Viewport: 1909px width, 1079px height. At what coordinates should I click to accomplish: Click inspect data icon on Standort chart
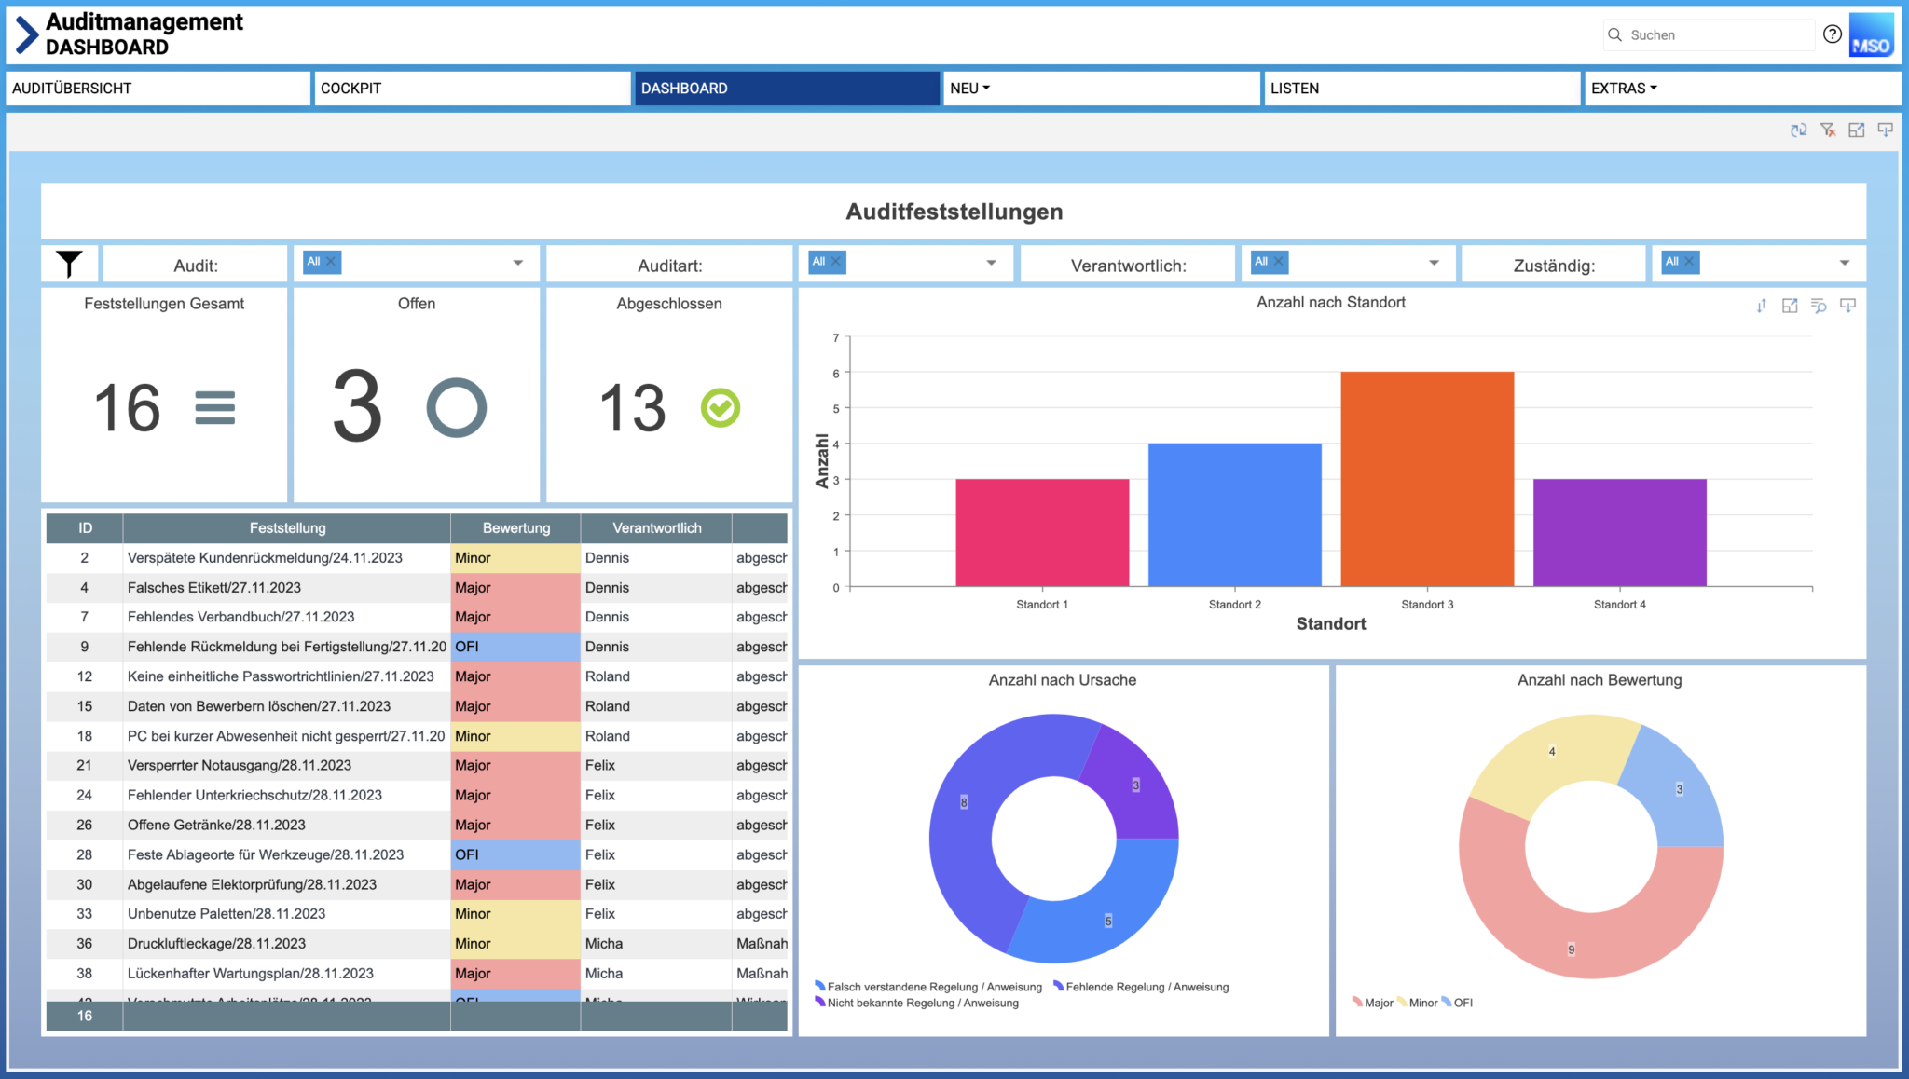[1818, 306]
